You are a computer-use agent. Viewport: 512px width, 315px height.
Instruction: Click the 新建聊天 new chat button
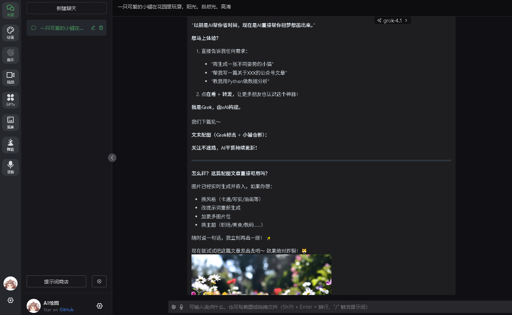pyautogui.click(x=67, y=8)
